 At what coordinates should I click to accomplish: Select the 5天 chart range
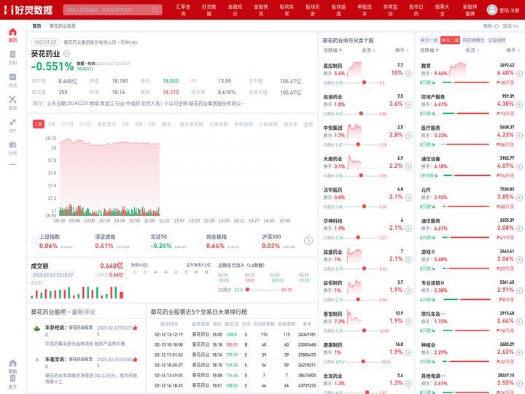pyautogui.click(x=52, y=124)
